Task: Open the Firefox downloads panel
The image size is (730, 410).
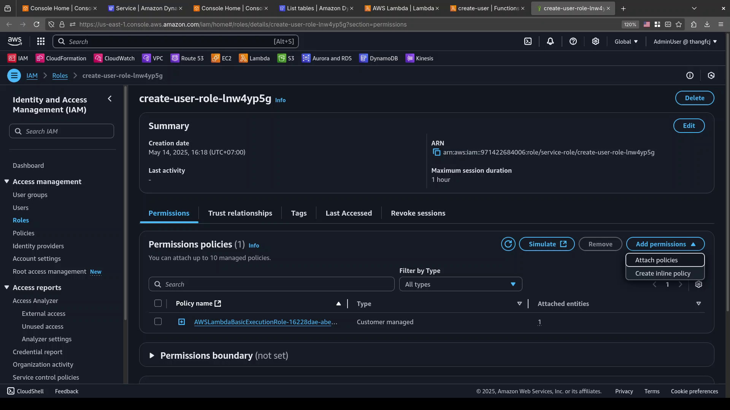Action: (707, 24)
